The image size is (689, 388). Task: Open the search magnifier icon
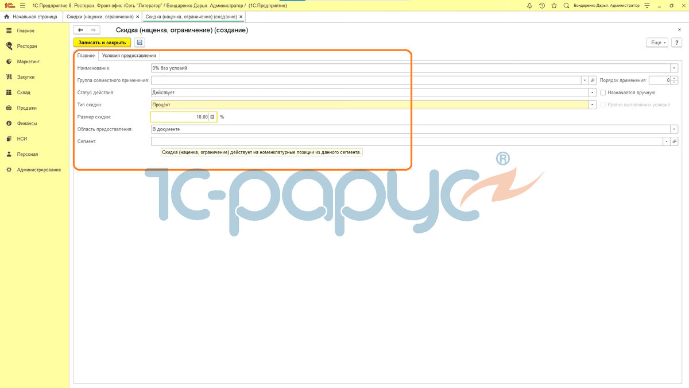(567, 5)
